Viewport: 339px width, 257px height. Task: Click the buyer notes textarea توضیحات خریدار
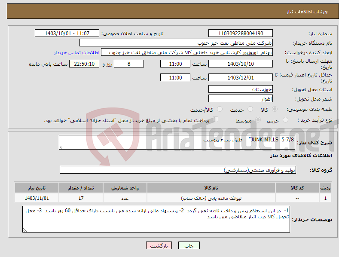[x=156, y=219]
